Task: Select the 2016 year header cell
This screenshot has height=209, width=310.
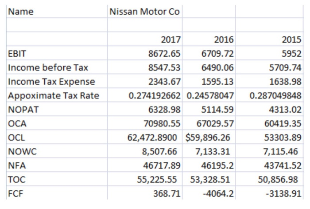Action: (209, 39)
